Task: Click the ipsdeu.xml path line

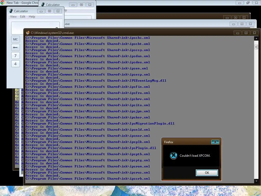Action: (x=88, y=62)
